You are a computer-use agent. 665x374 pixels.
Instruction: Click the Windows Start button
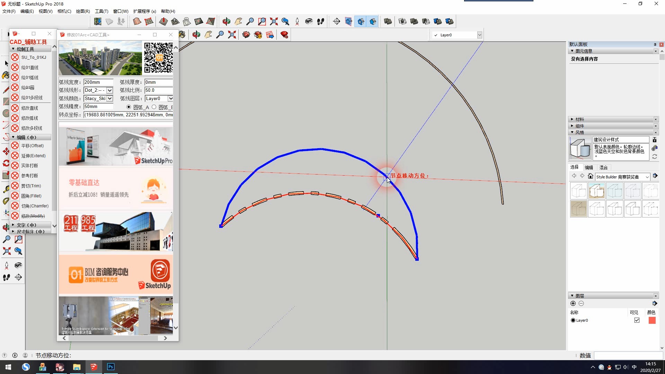pyautogui.click(x=8, y=367)
